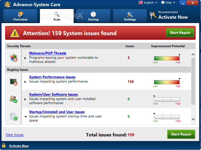
Task: Click the Malware/PUP shield icon
Action: click(14, 58)
